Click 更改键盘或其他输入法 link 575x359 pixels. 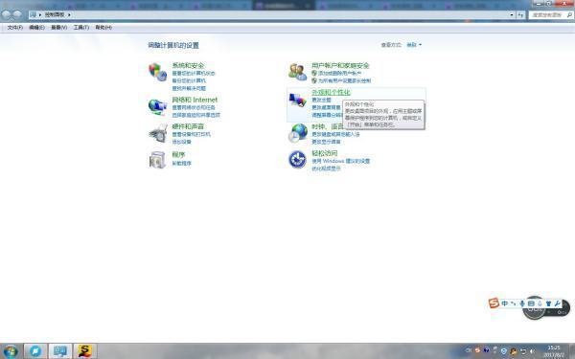[335, 134]
